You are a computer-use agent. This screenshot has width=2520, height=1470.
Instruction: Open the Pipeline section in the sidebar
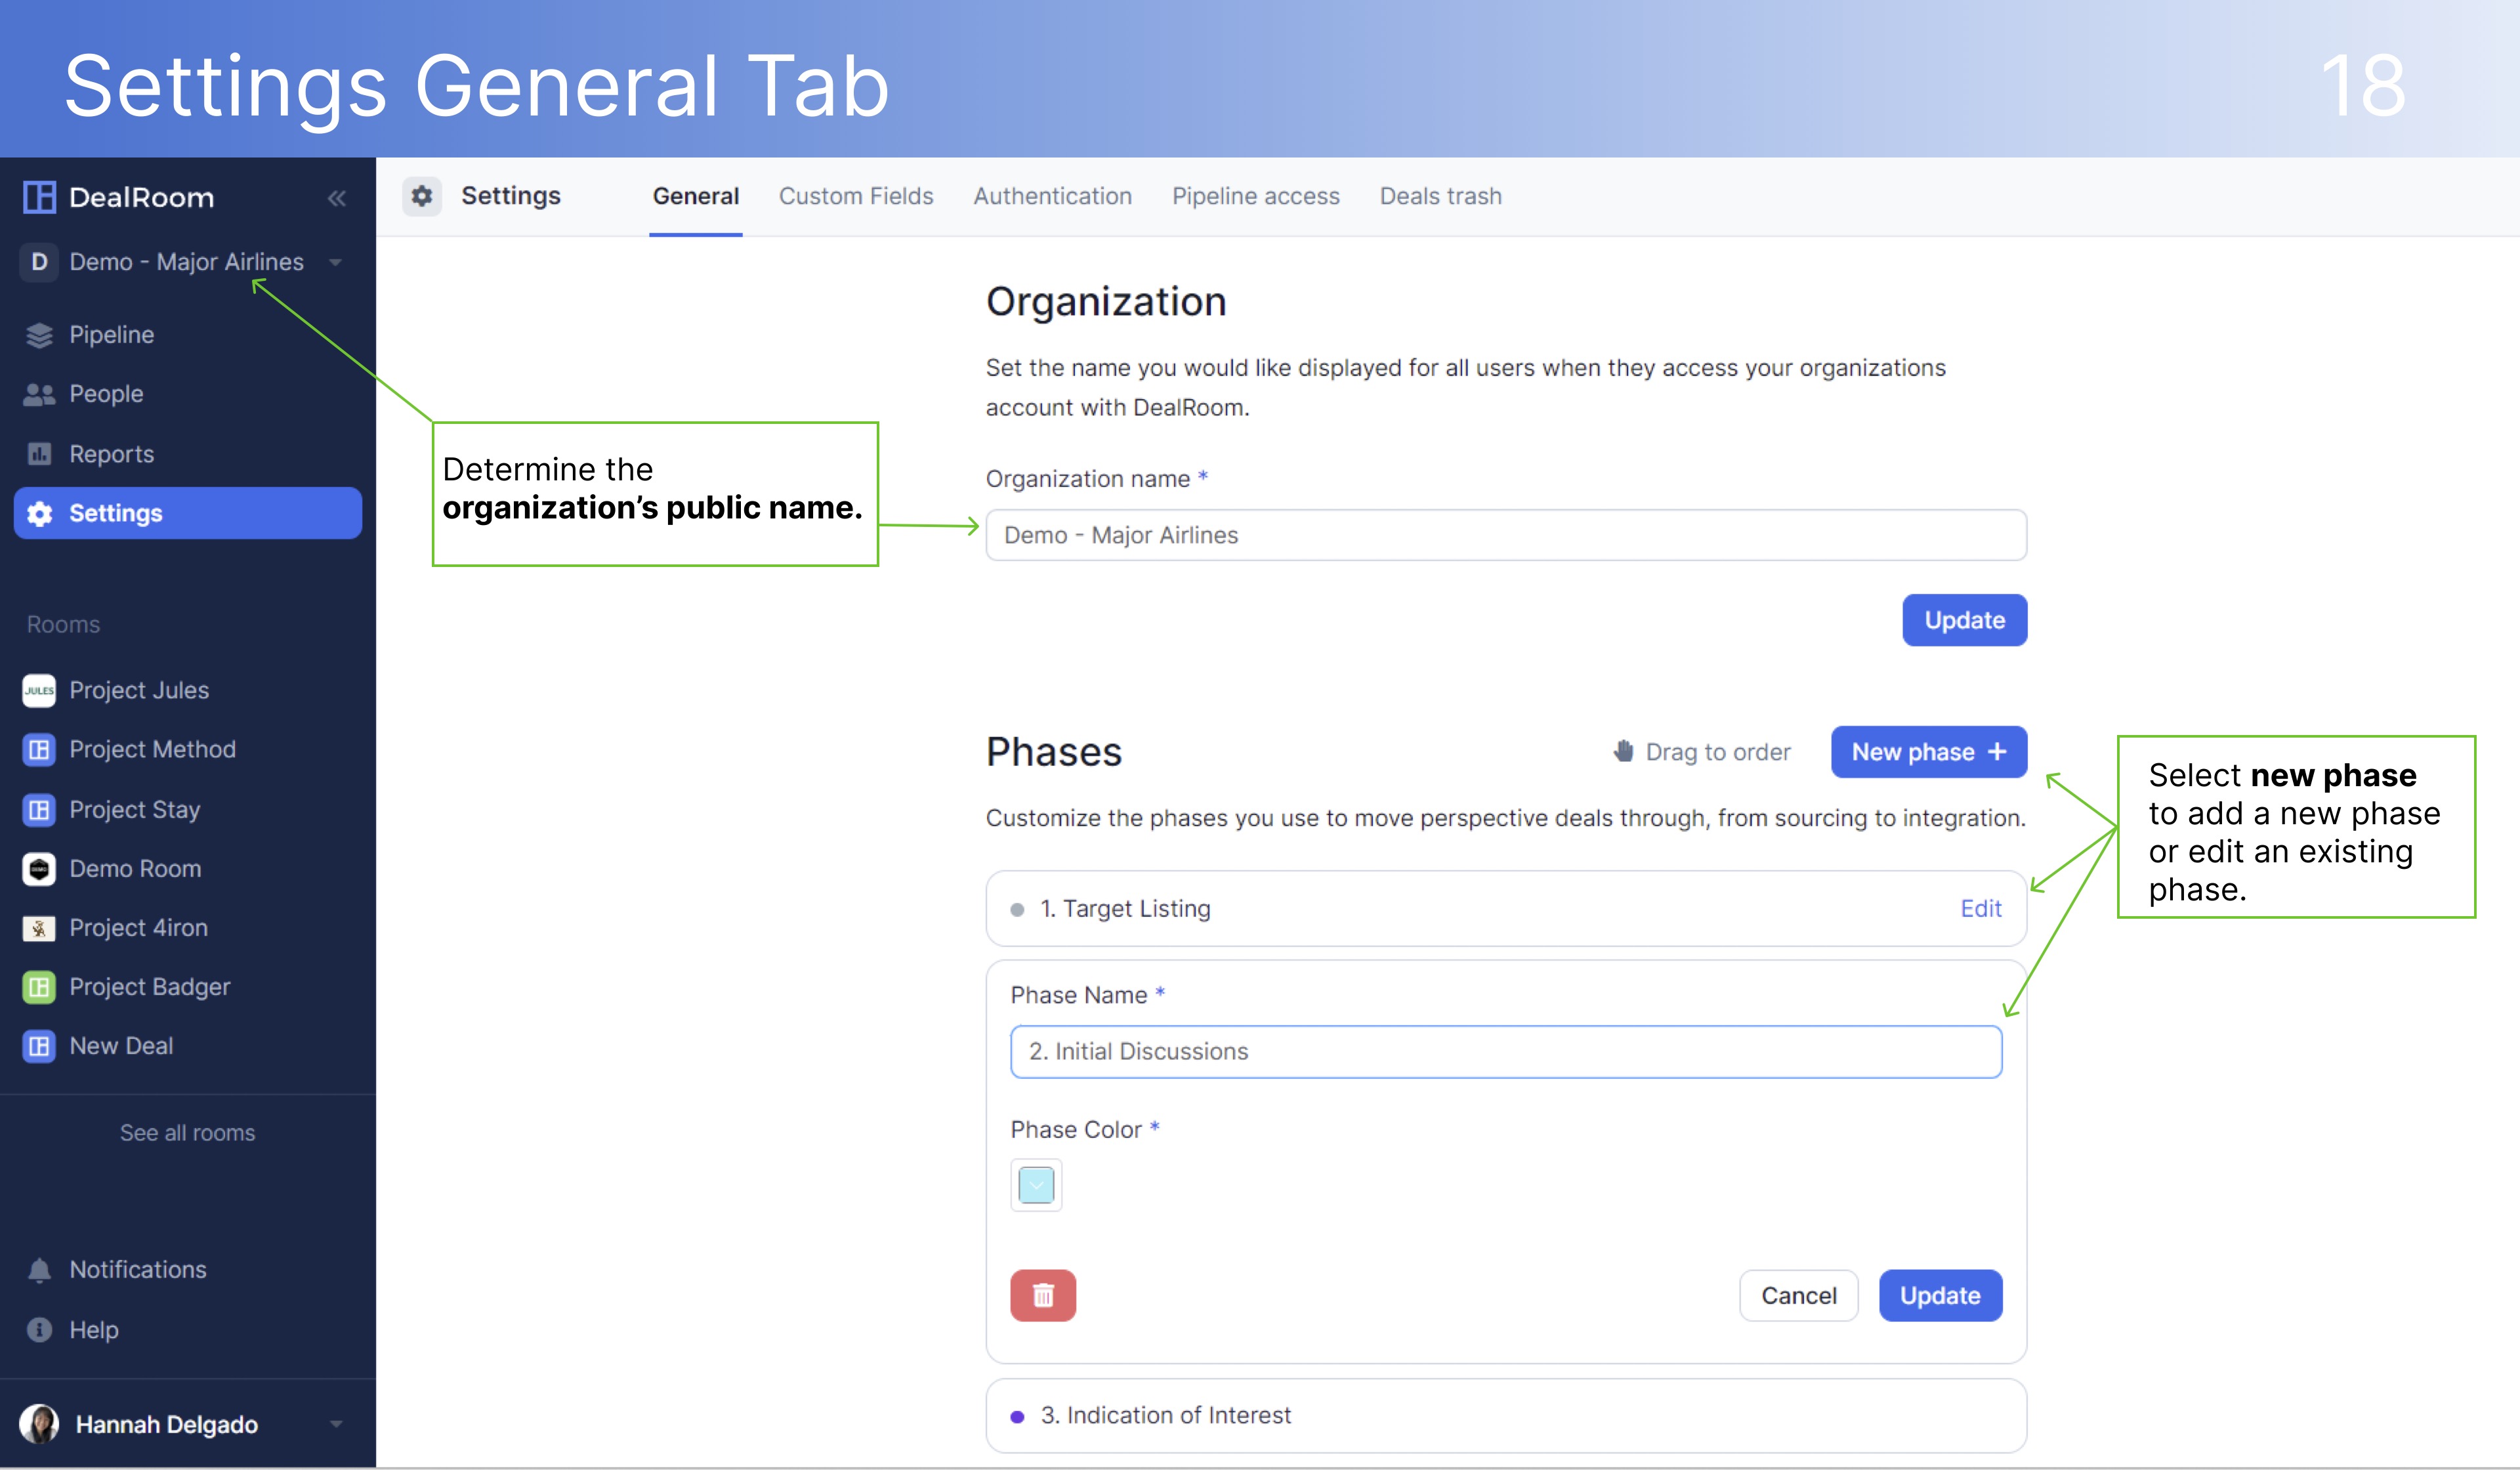click(111, 334)
